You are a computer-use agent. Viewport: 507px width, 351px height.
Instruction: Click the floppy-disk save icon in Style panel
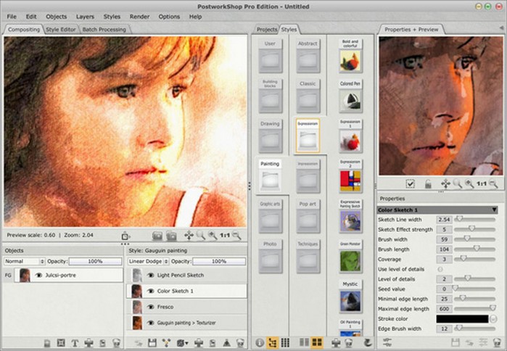151,342
